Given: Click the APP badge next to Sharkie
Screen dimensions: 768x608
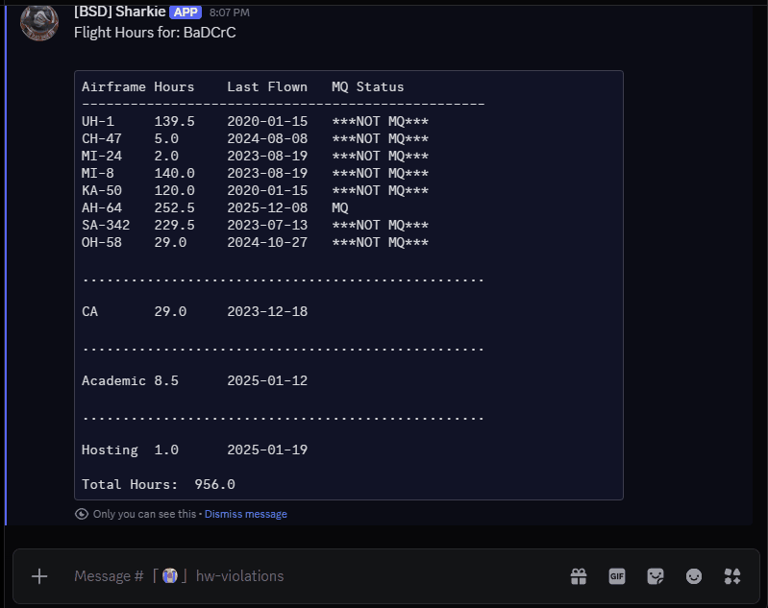Looking at the screenshot, I should pos(186,12).
